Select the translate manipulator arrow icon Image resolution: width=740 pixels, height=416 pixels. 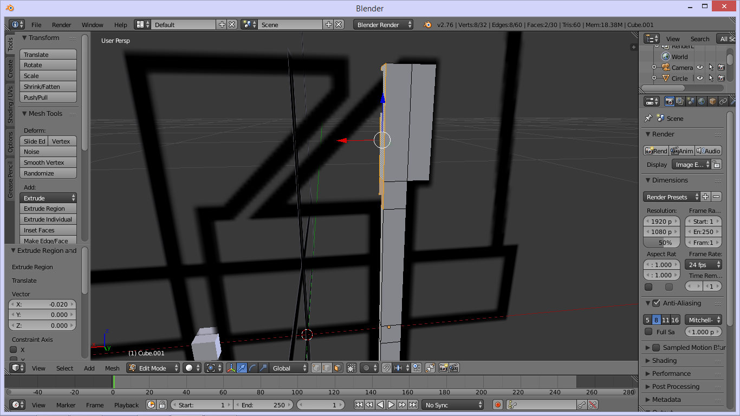242,368
